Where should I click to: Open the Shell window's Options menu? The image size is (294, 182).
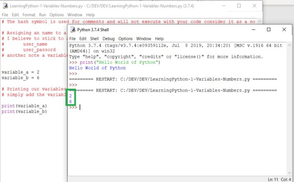coord(125,39)
